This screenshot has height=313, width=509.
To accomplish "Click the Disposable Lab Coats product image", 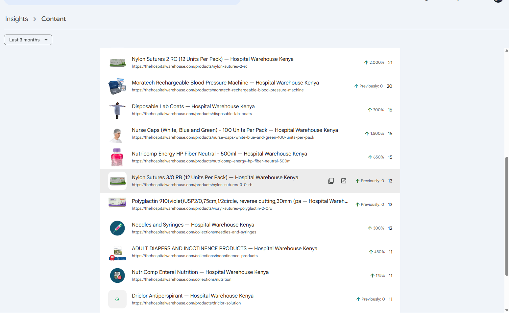I will point(117,110).
